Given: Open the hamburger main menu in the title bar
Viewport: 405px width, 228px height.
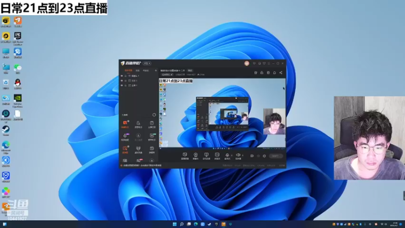Looking at the screenshot, I should pyautogui.click(x=269, y=63).
